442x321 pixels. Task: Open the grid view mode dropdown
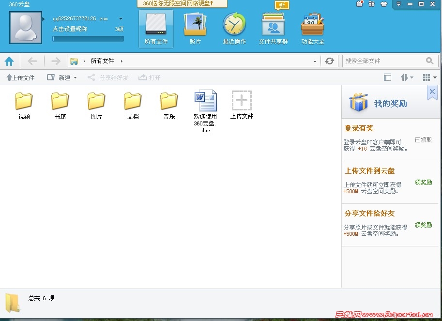[x=429, y=77]
